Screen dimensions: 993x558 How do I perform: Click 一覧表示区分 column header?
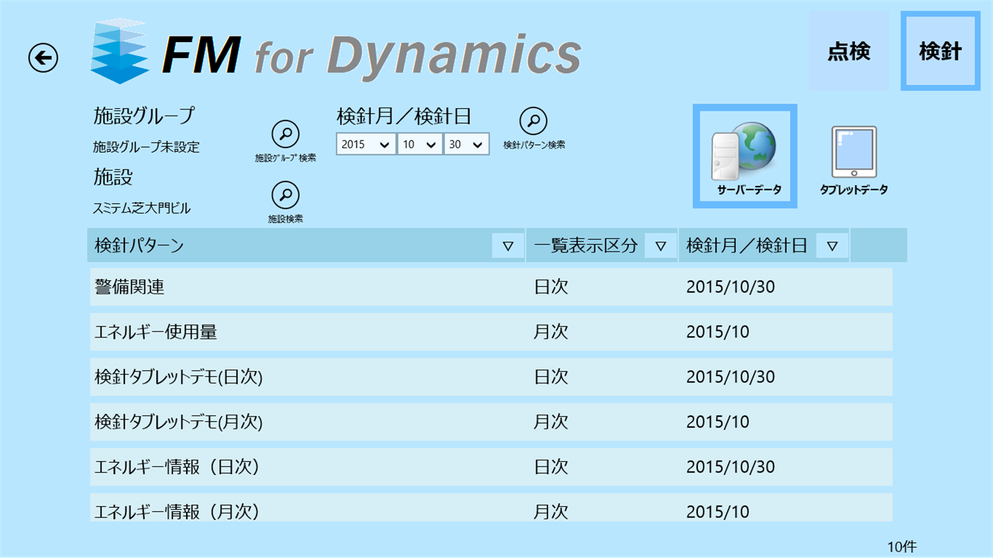pyautogui.click(x=602, y=245)
